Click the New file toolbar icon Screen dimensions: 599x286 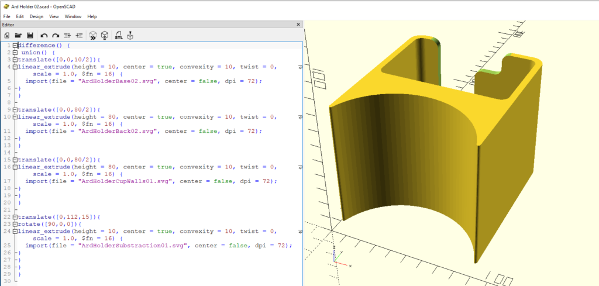(x=7, y=36)
